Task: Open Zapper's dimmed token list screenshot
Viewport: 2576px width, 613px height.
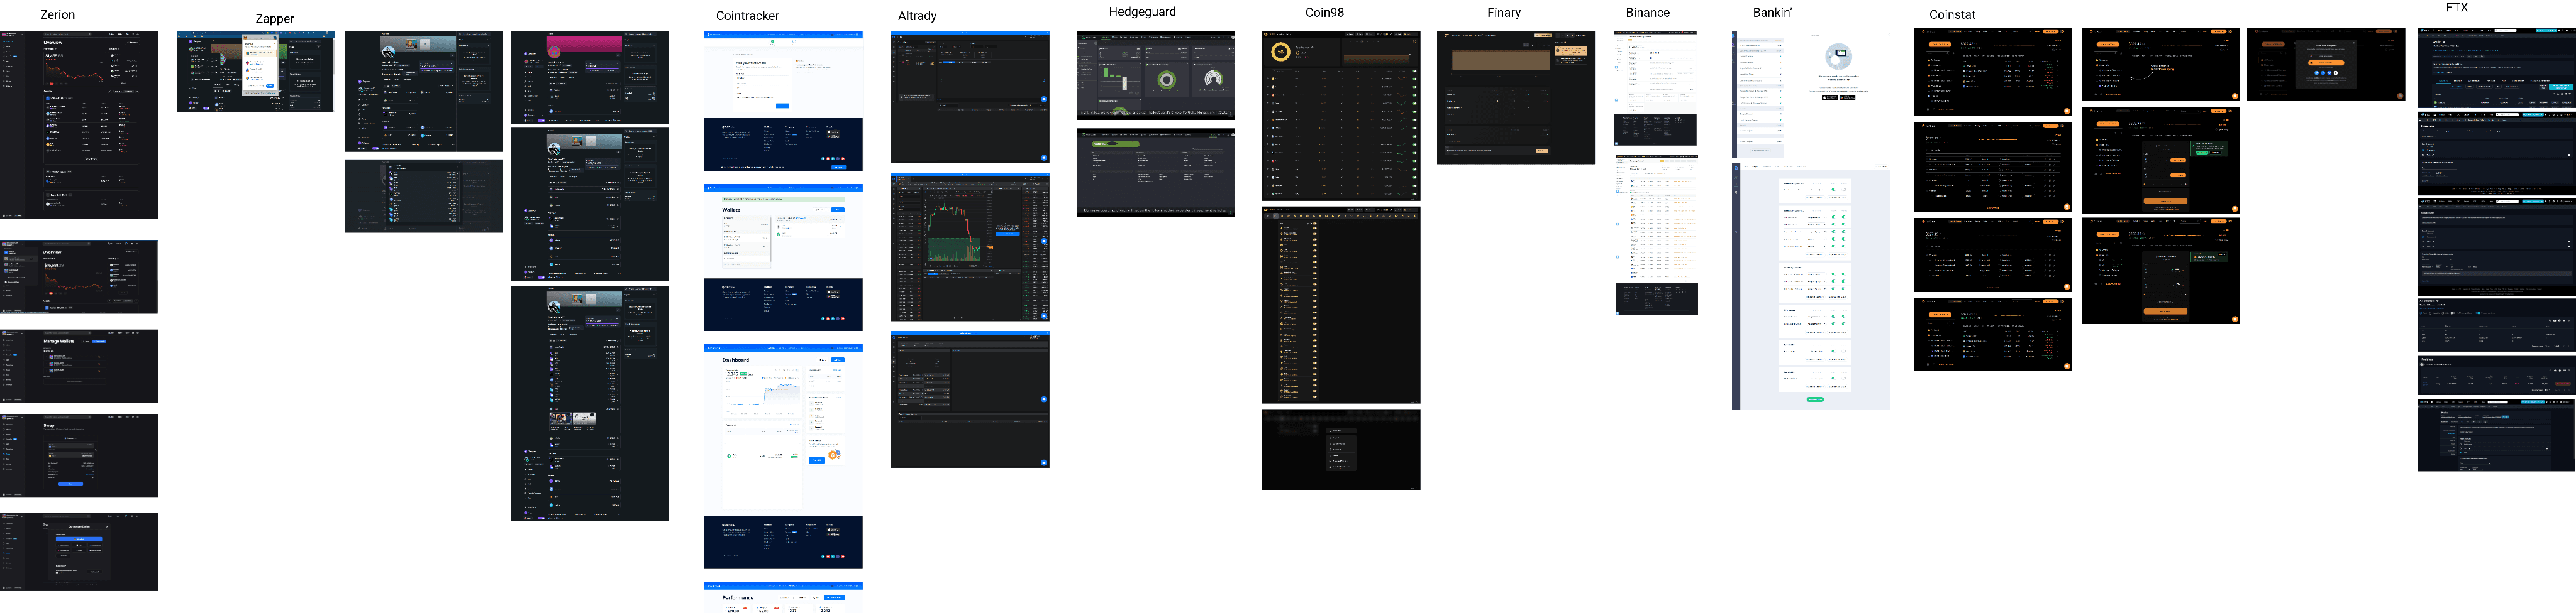Action: [x=424, y=197]
